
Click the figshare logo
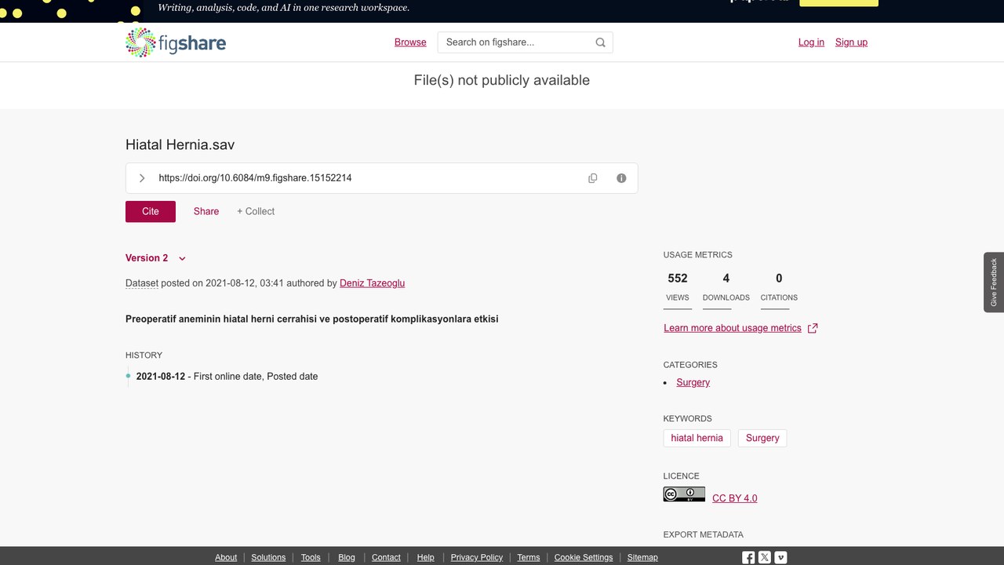pos(176,42)
